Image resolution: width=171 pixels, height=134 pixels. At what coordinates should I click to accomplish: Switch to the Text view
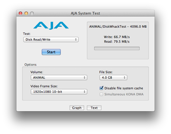click(94, 108)
